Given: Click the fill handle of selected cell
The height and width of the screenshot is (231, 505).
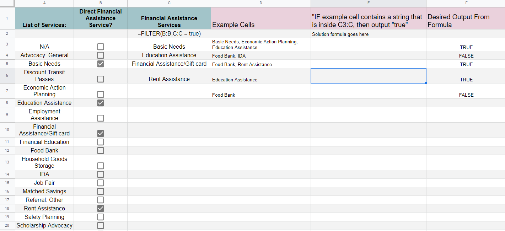Looking at the screenshot, I should [x=426, y=83].
